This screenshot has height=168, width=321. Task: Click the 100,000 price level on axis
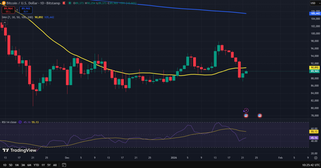click(x=315, y=33)
